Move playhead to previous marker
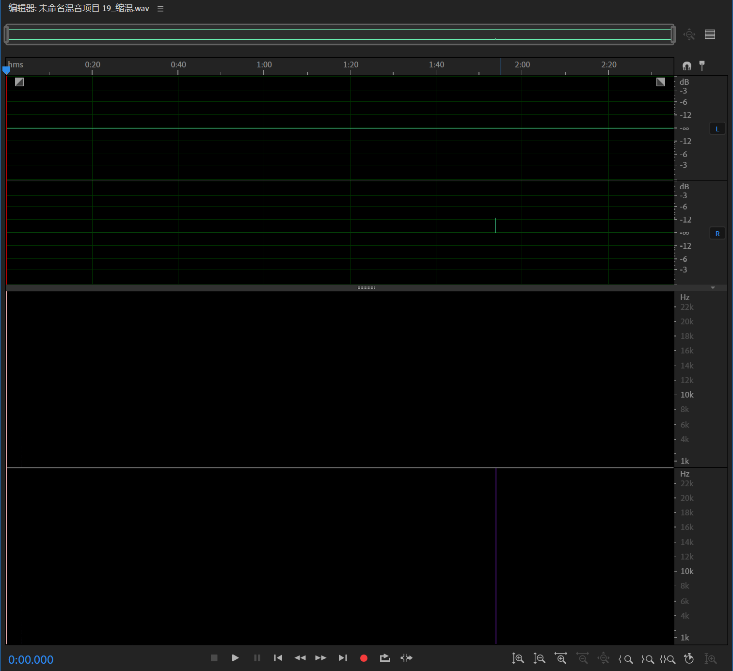This screenshot has height=671, width=733. (278, 658)
